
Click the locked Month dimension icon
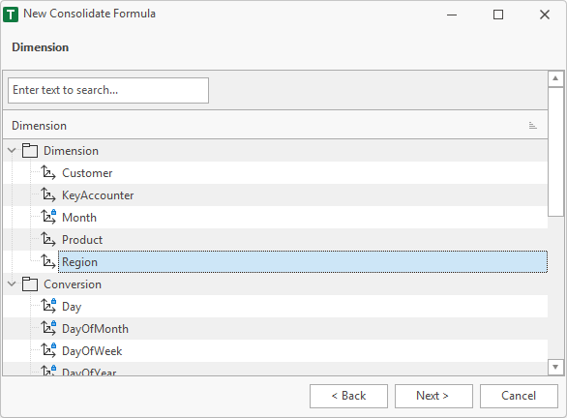(48, 217)
